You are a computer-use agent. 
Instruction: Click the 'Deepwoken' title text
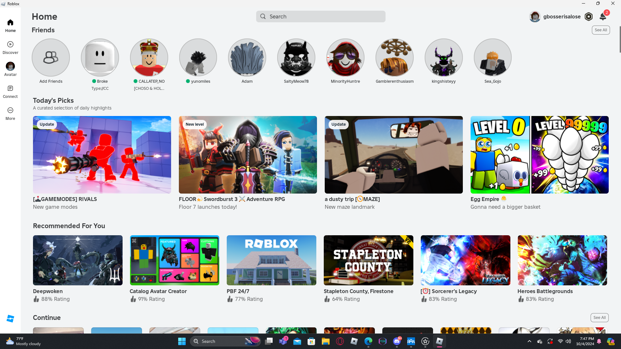(x=48, y=291)
